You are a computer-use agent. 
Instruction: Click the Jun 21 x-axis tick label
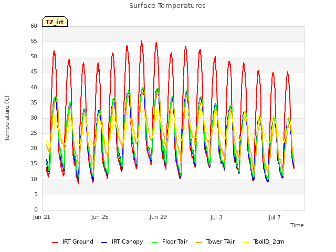41,217
